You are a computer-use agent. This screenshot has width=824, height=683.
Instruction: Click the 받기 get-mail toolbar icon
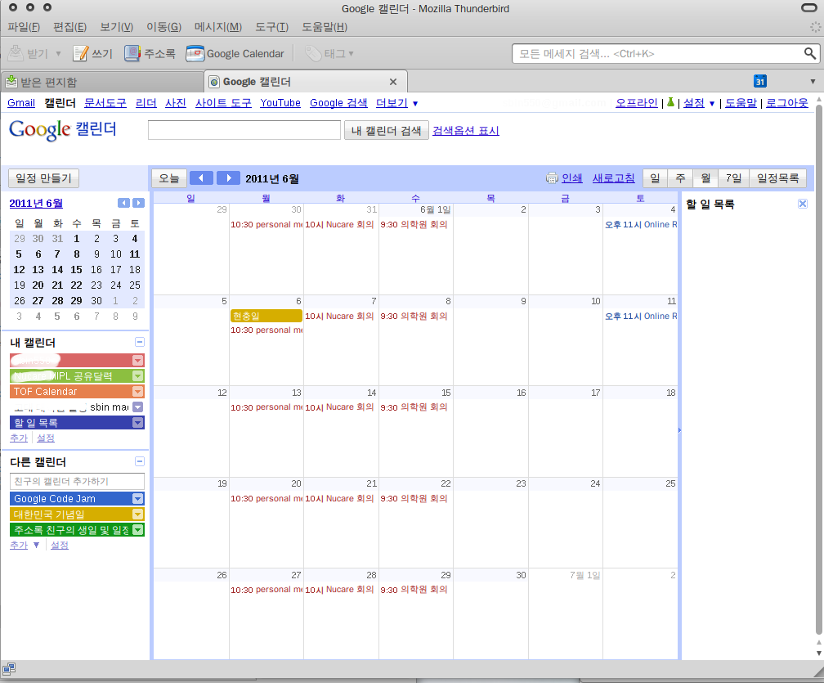point(16,53)
